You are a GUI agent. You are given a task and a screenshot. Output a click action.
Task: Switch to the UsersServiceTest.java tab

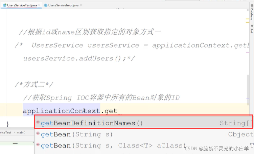(x=22, y=5)
